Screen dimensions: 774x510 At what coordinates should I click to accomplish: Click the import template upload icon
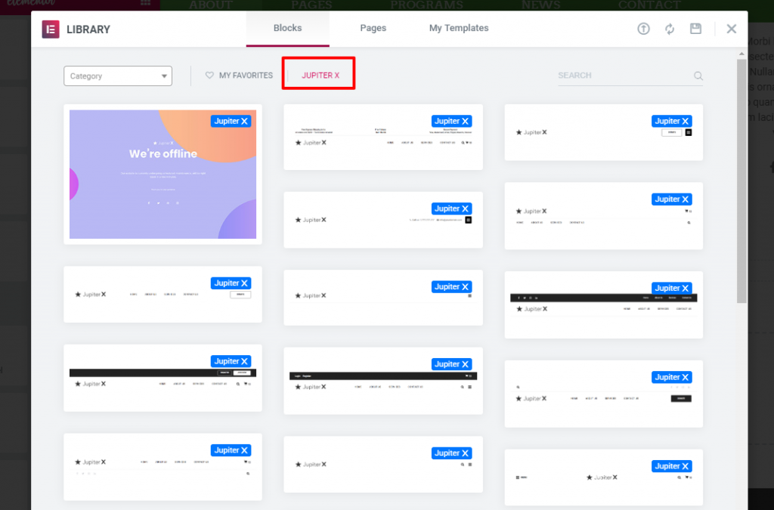pos(643,29)
